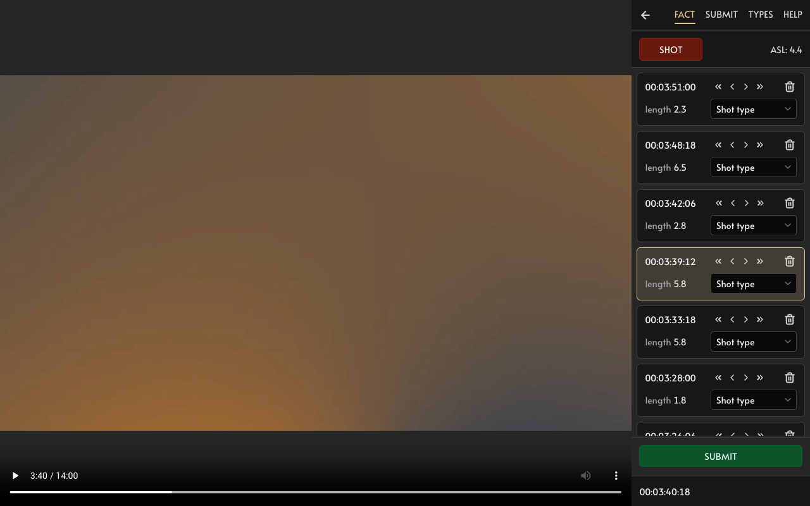810x506 pixels.
Task: Jump far back on shot 00:03:42:06
Action: coord(718,203)
